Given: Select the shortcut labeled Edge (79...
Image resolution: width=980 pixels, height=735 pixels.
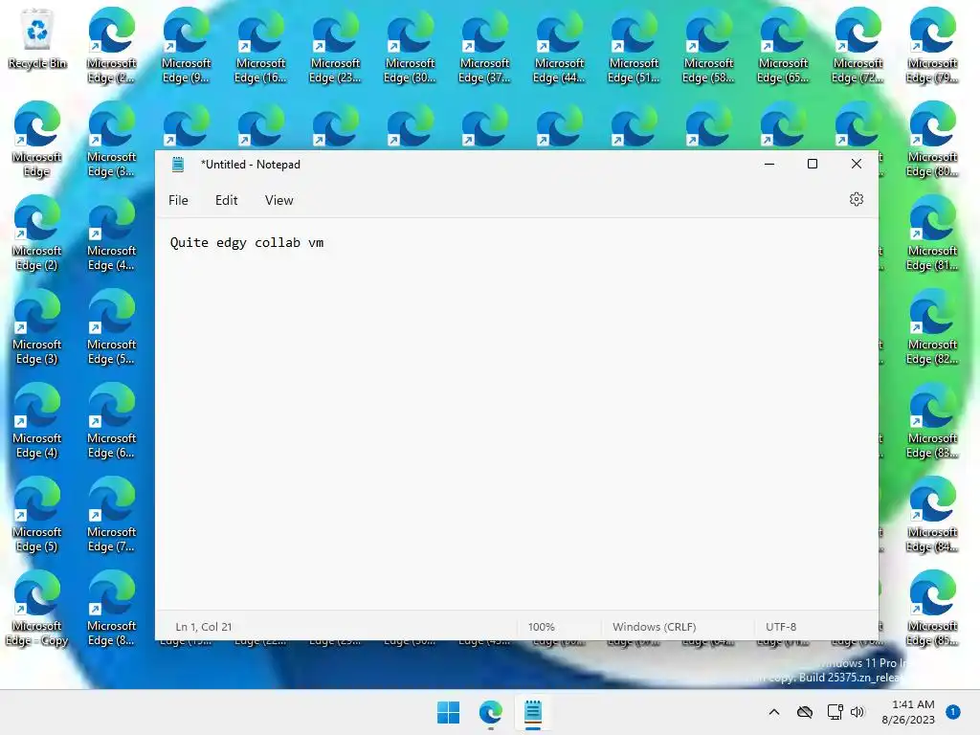Looking at the screenshot, I should coord(932,46).
